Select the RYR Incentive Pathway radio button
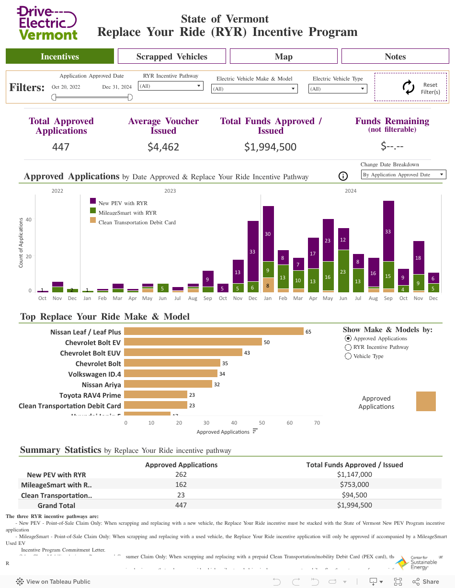Viewport: 455px width, 588px height. pyautogui.click(x=348, y=347)
